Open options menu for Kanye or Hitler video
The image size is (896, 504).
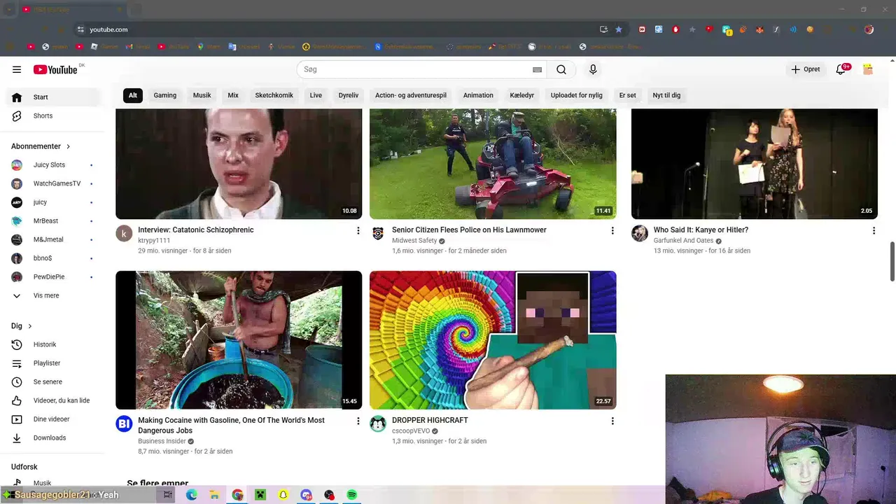[873, 231]
